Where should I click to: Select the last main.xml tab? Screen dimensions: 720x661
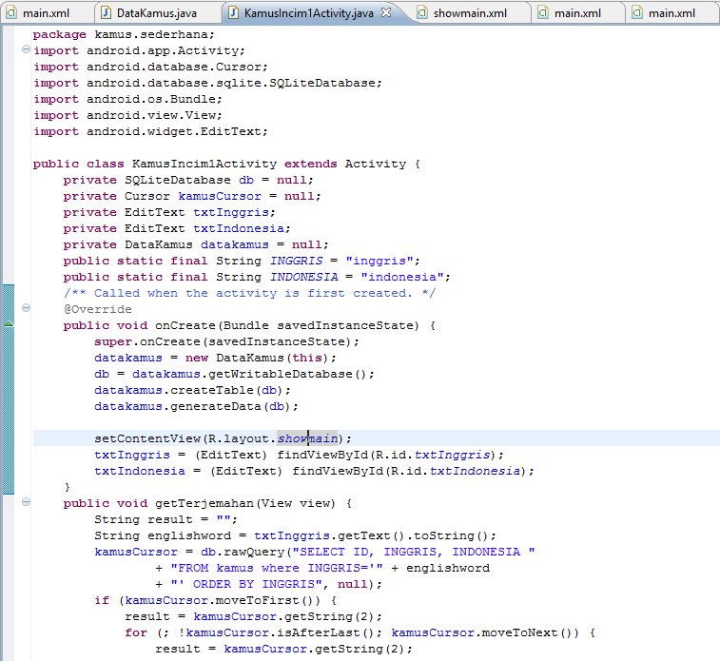671,13
